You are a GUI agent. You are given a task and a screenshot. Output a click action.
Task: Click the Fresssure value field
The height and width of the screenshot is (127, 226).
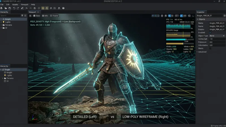point(217,42)
